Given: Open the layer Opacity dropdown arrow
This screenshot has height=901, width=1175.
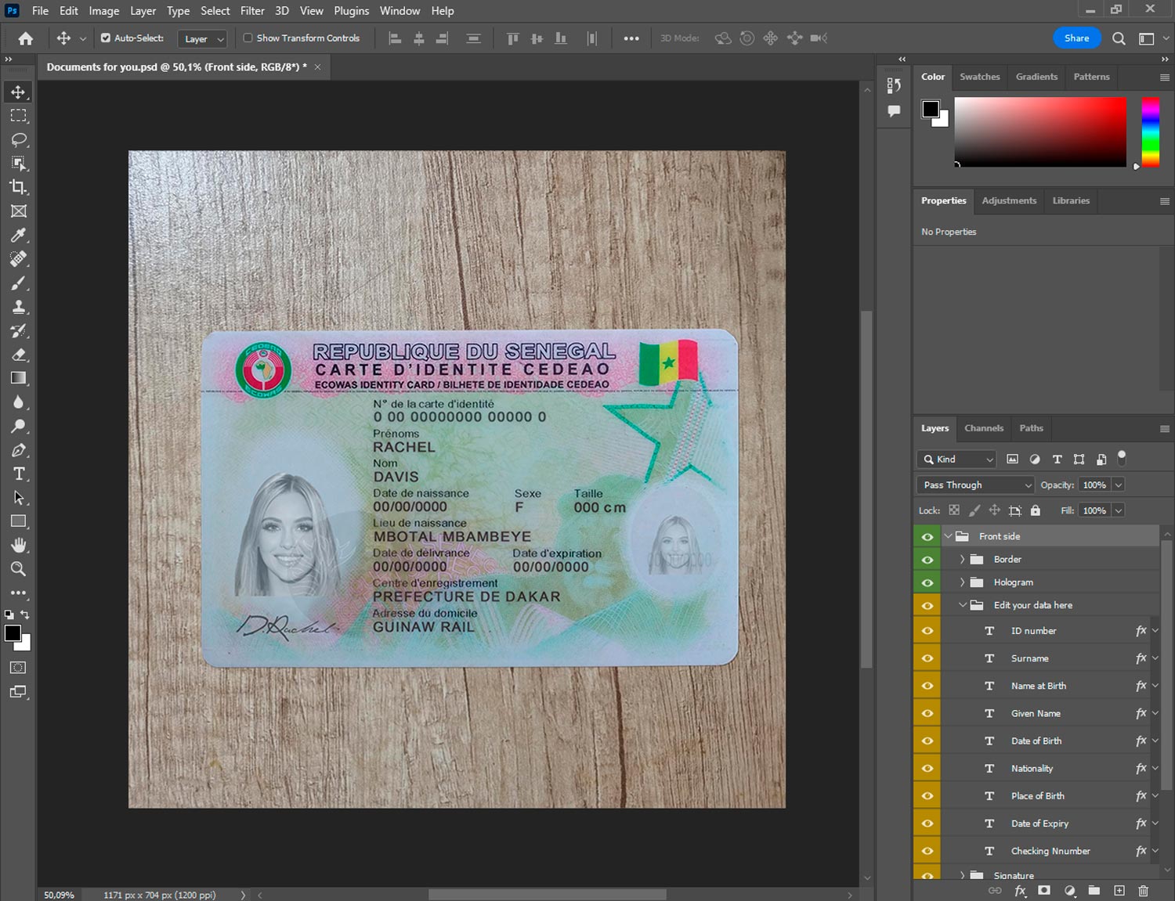Looking at the screenshot, I should click(x=1119, y=485).
